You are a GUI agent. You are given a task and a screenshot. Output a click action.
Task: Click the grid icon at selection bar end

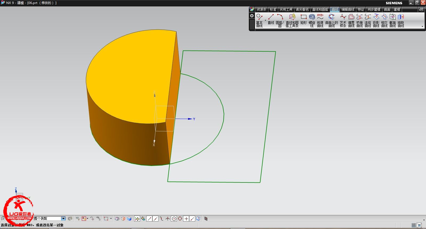[x=206, y=219]
